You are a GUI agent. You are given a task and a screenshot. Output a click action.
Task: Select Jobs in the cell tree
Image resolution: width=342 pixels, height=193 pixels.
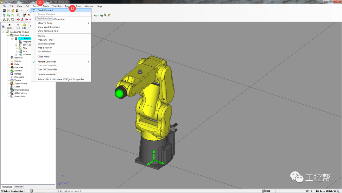(25, 51)
